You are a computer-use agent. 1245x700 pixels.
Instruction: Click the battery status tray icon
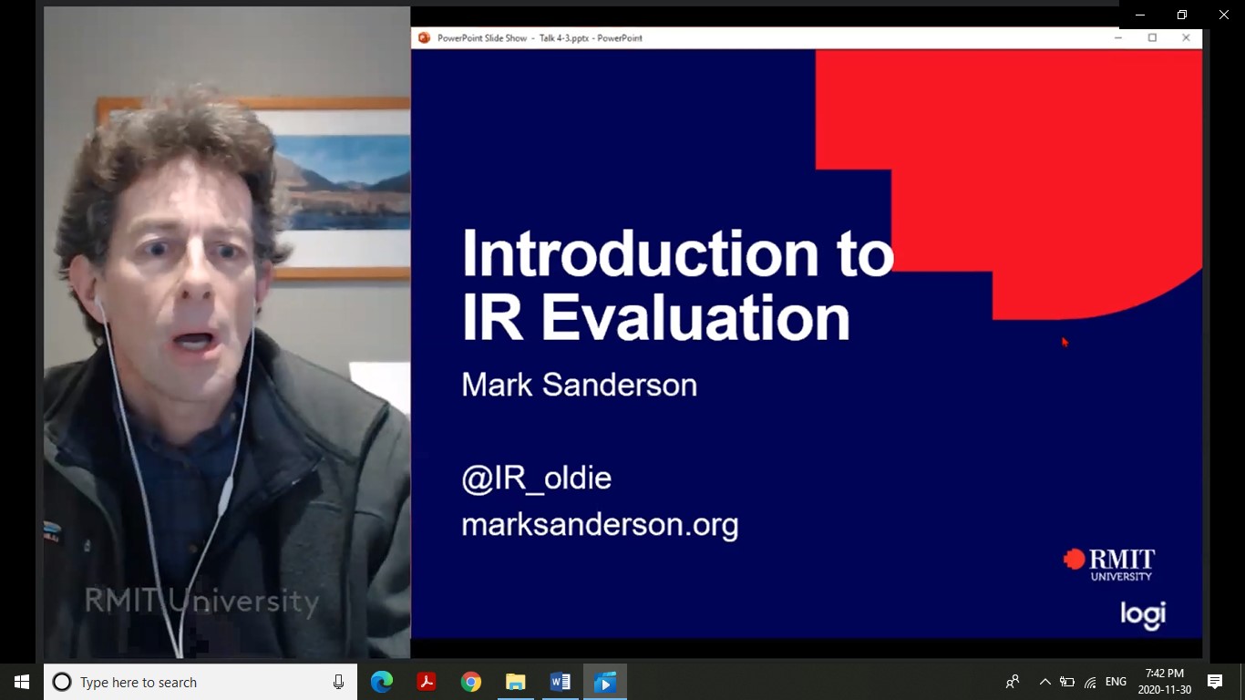(x=1067, y=682)
